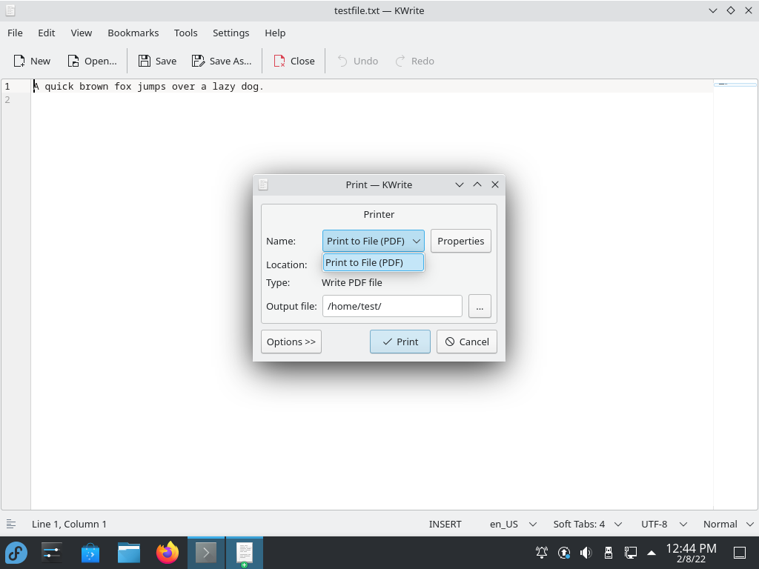Click the status bar line mode icon
The height and width of the screenshot is (569, 759).
point(10,524)
